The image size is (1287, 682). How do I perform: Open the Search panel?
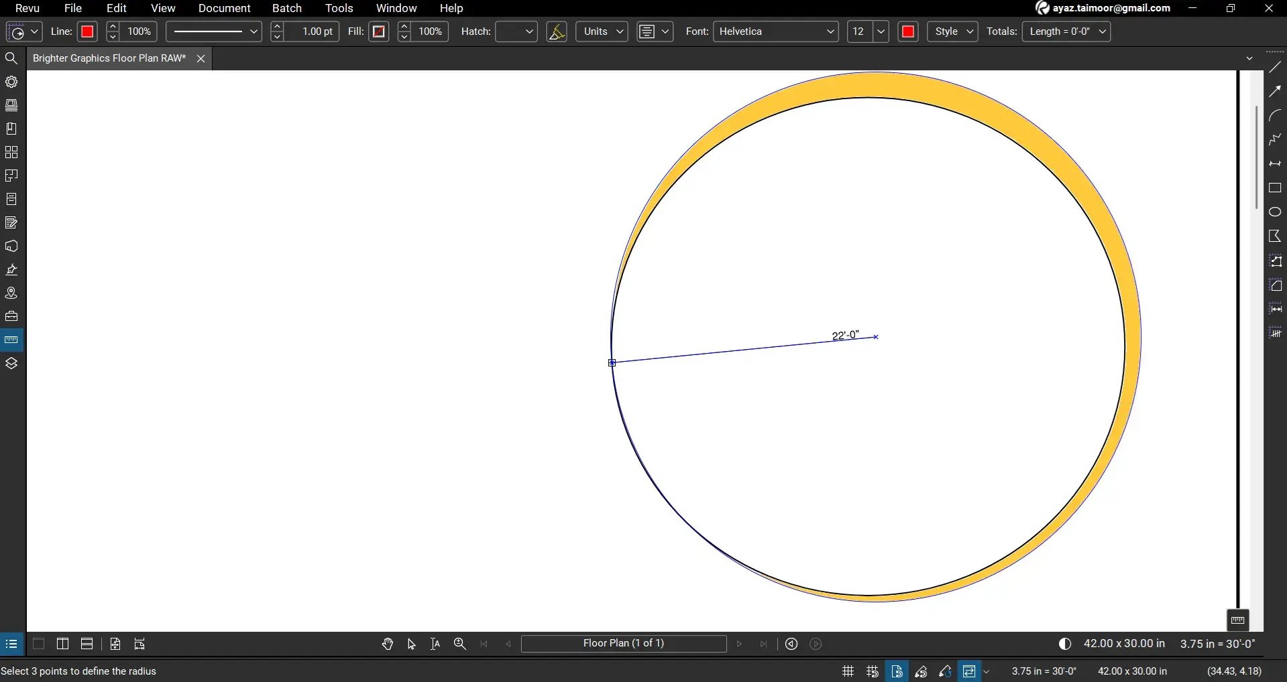[11, 58]
